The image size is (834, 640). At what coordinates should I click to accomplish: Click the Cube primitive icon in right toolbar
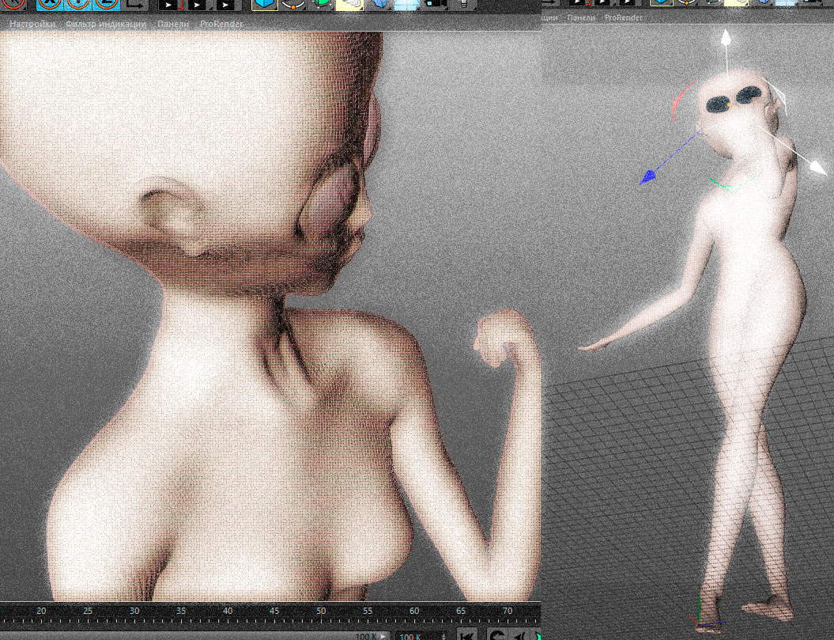click(662, 4)
